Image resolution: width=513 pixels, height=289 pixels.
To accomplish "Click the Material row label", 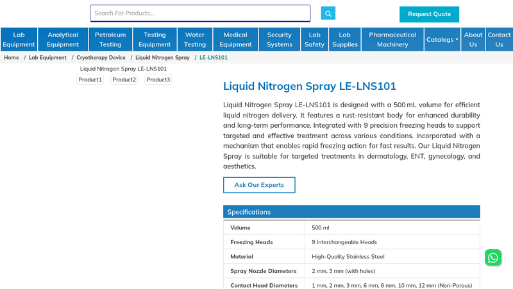I will pyautogui.click(x=242, y=256).
